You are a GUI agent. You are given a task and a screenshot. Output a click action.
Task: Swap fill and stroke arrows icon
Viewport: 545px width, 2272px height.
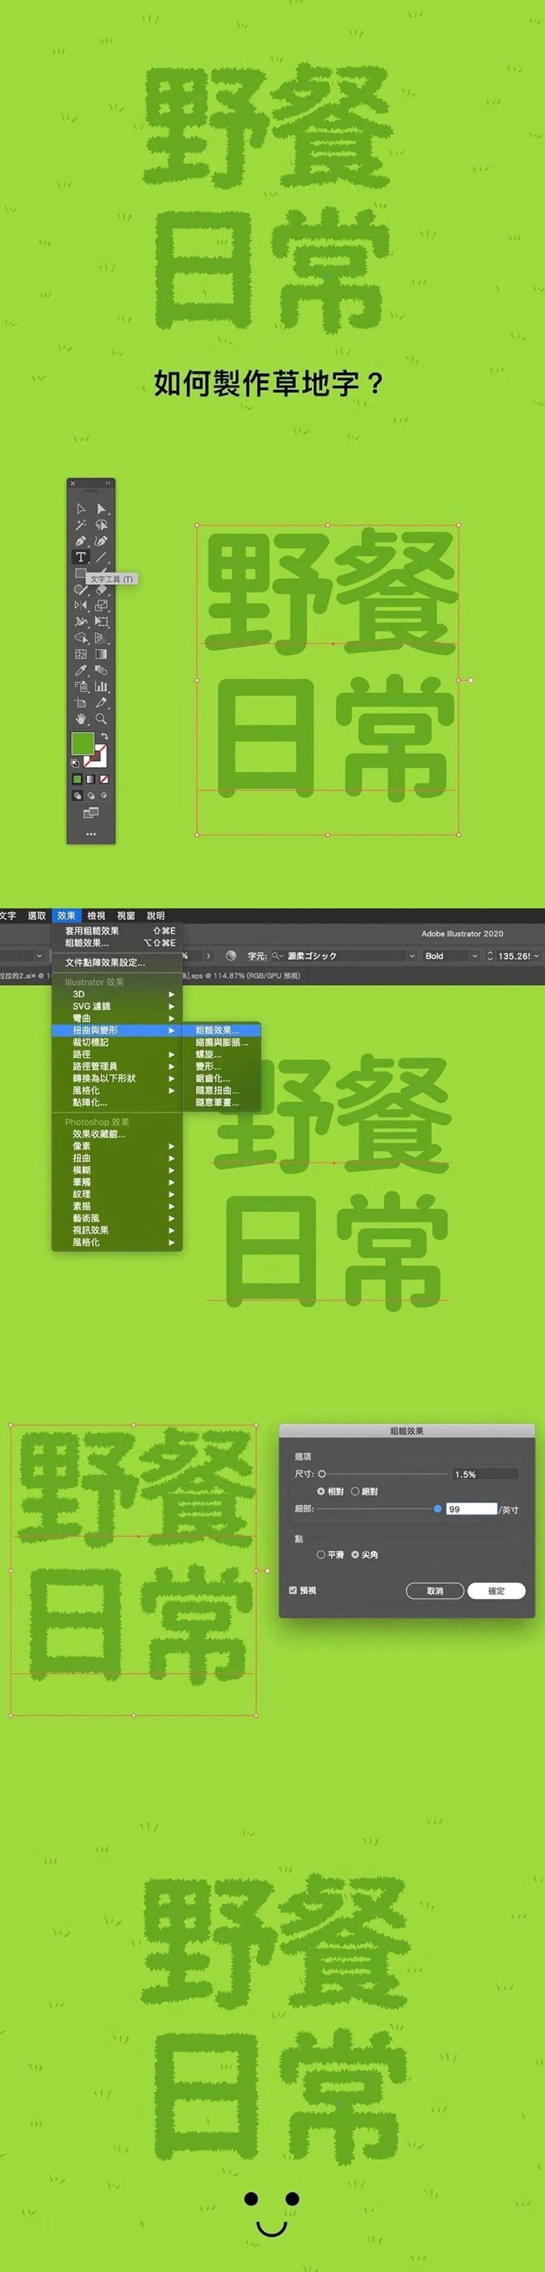pos(104,736)
